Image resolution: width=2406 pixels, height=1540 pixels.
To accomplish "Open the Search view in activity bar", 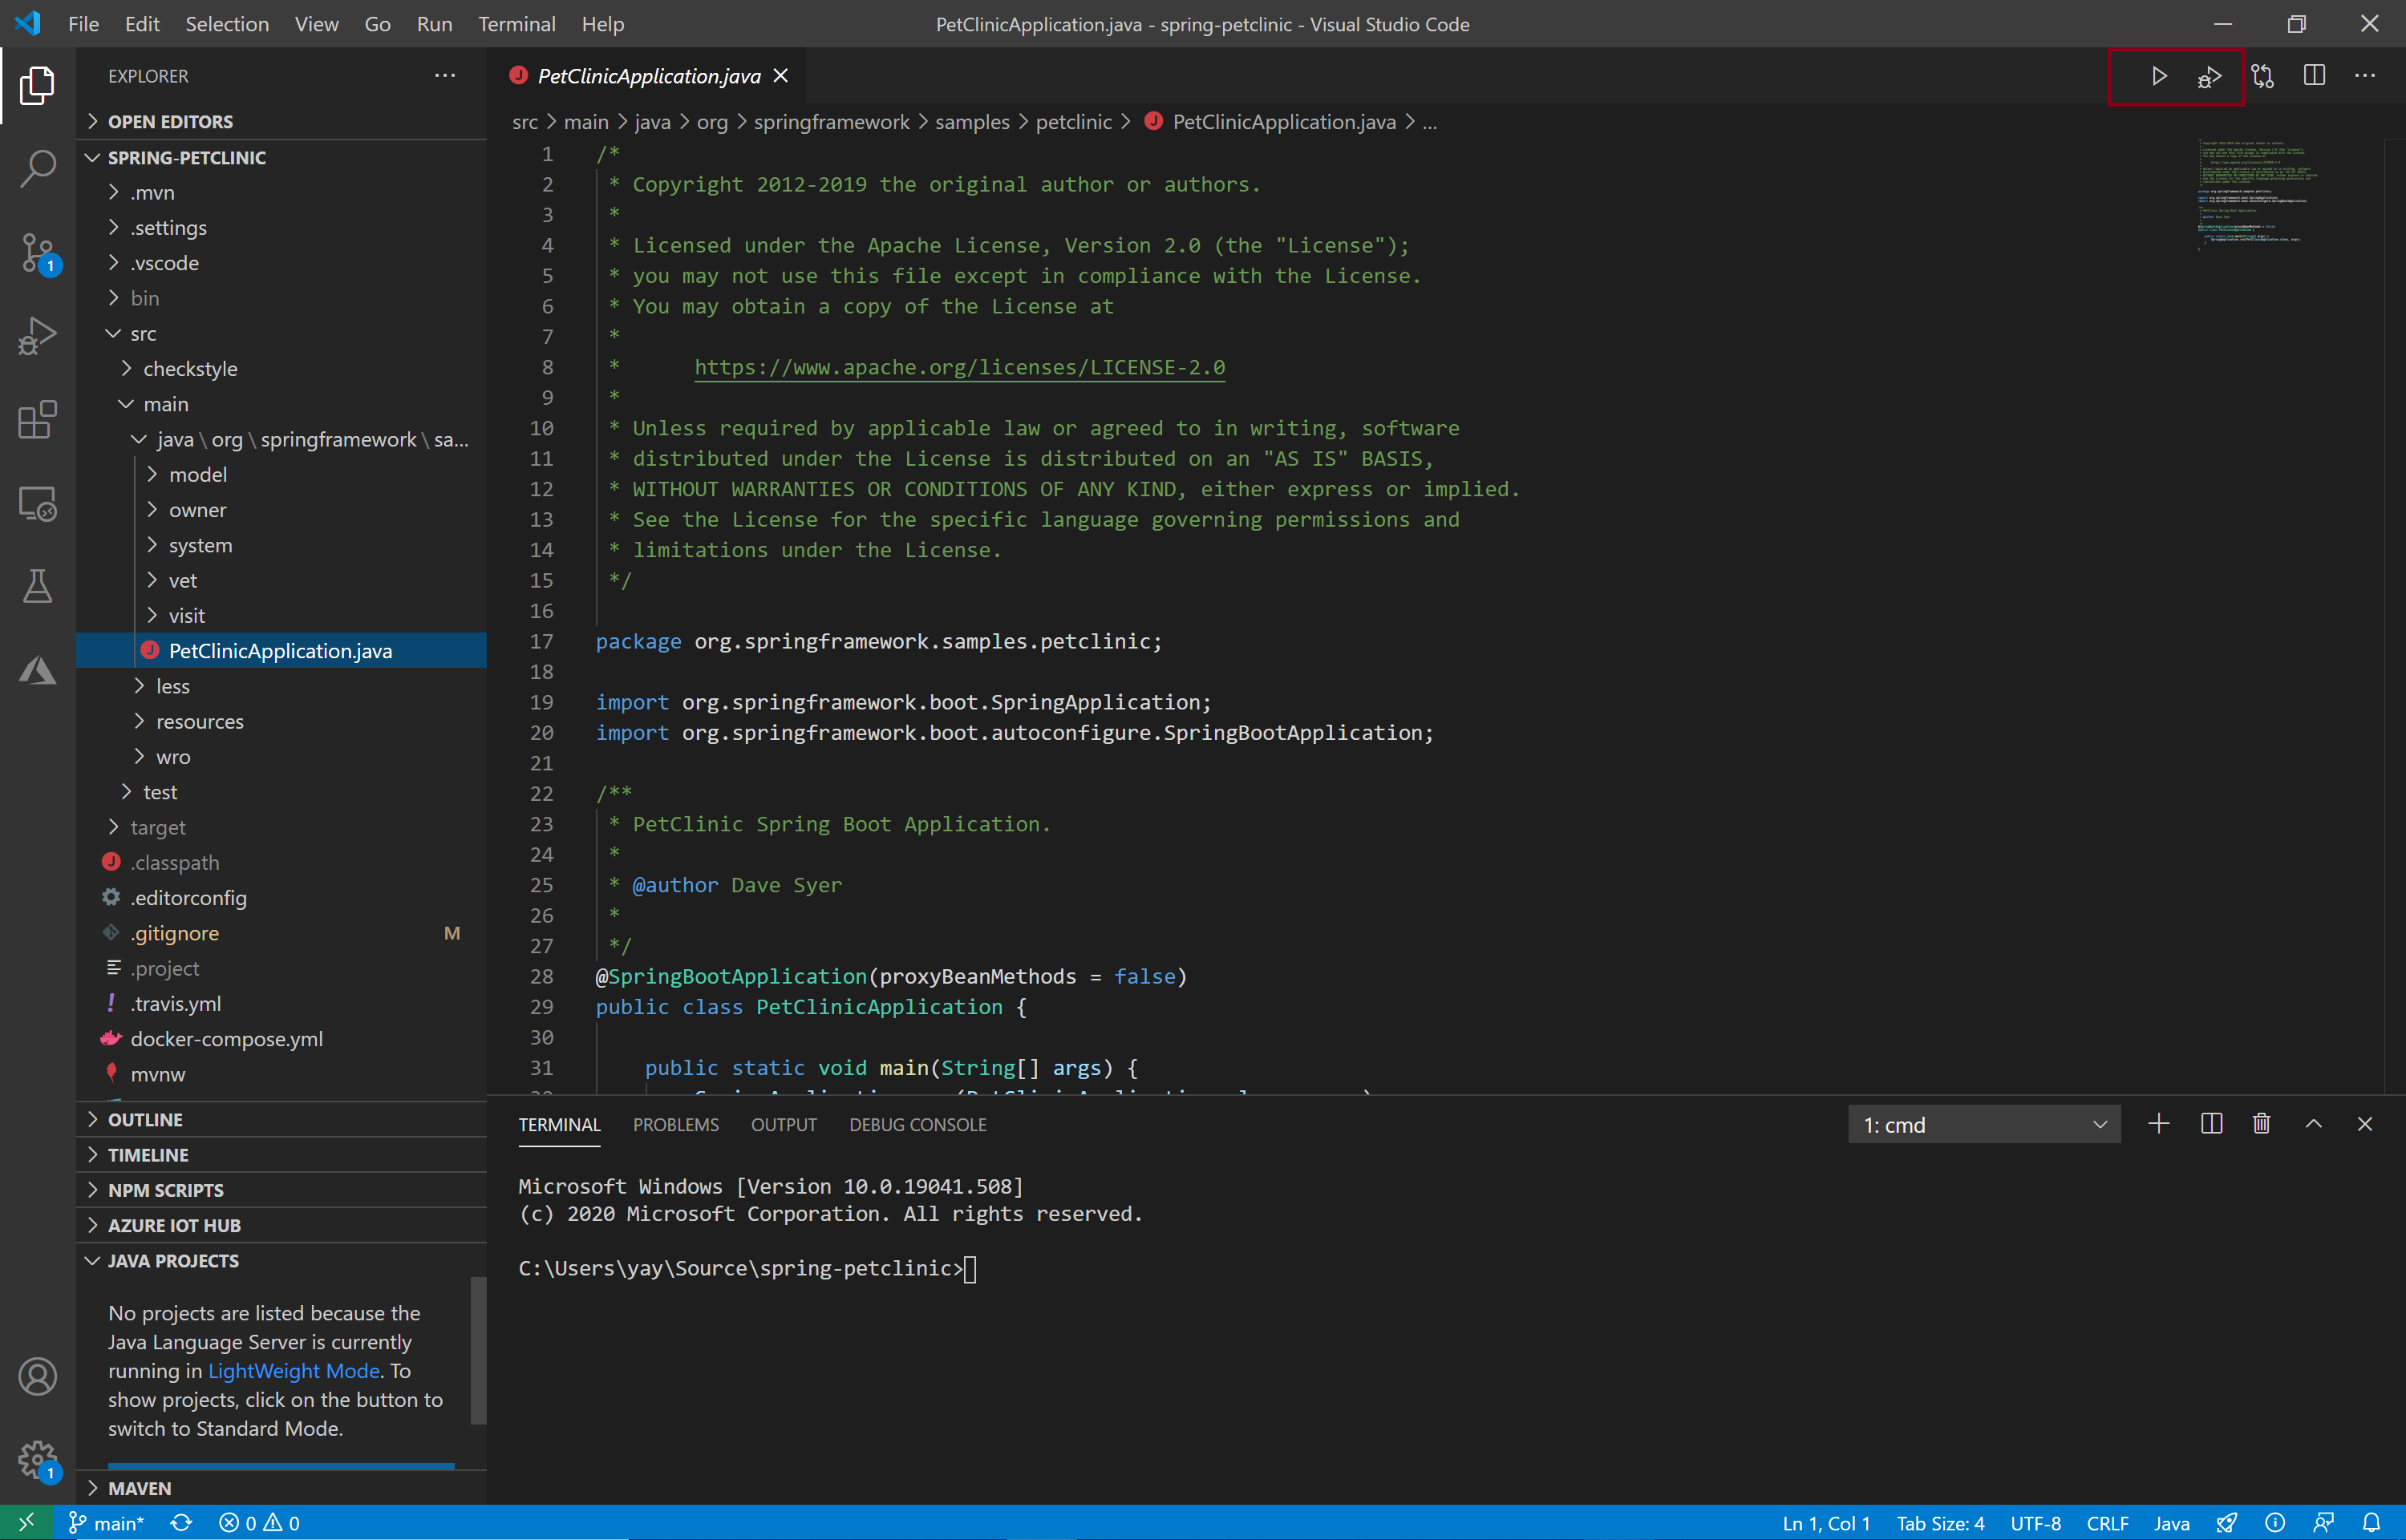I will tap(37, 168).
